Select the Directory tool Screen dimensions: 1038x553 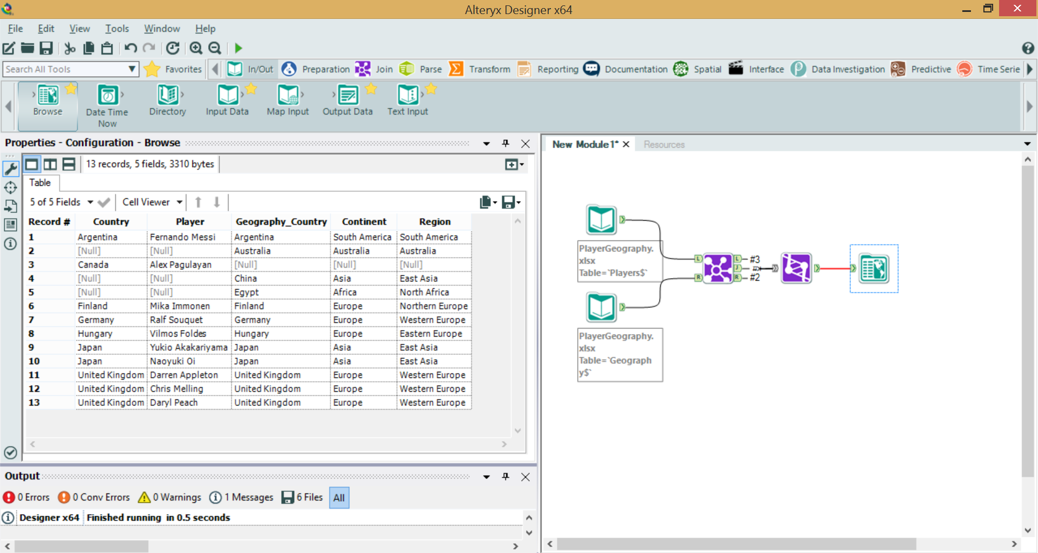coord(168,101)
